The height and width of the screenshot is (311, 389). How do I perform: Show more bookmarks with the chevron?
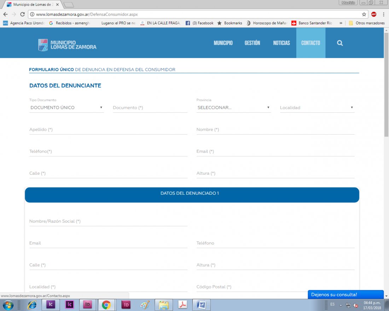tap(341, 23)
